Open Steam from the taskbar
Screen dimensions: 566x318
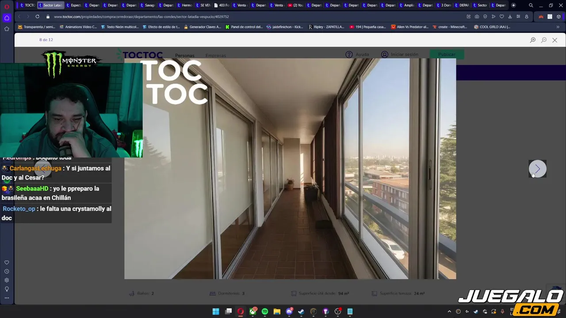301,311
